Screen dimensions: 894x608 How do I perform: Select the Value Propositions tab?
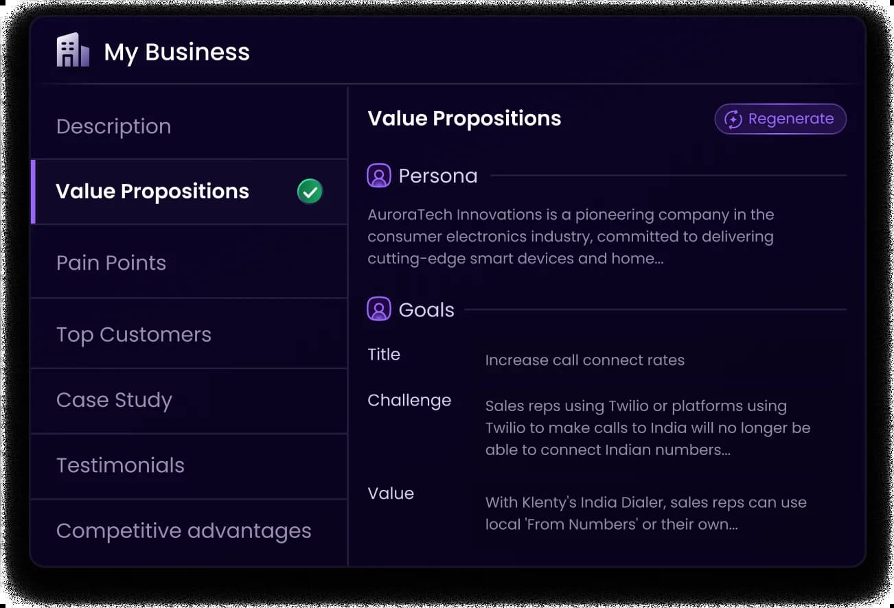point(190,191)
